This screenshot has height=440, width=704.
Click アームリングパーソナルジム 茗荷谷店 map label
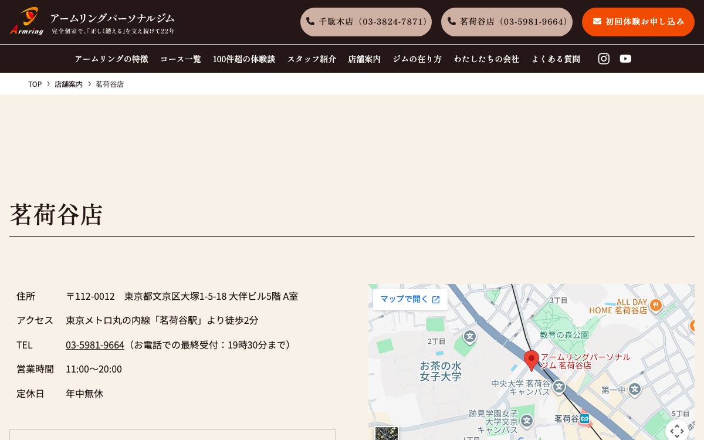click(585, 361)
